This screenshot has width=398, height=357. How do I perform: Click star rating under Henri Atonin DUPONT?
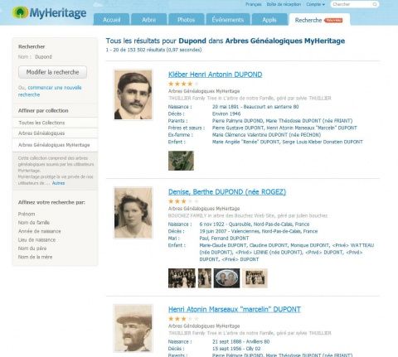pos(183,319)
